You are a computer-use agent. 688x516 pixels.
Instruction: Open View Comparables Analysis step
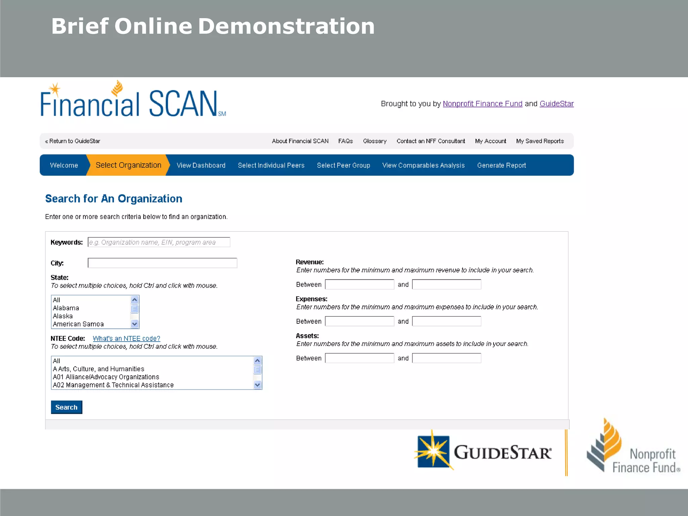(x=423, y=165)
